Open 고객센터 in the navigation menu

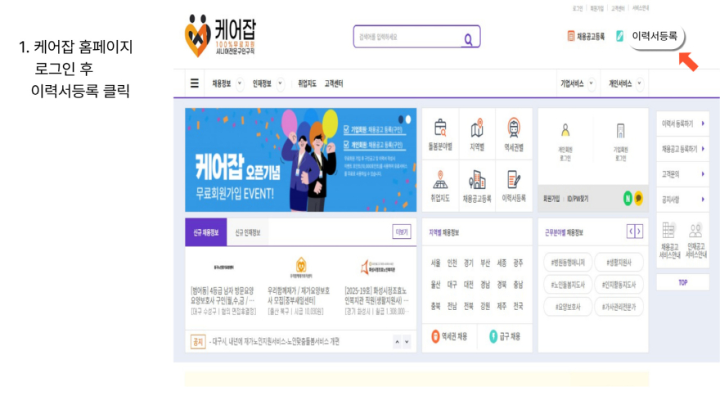pyautogui.click(x=333, y=83)
